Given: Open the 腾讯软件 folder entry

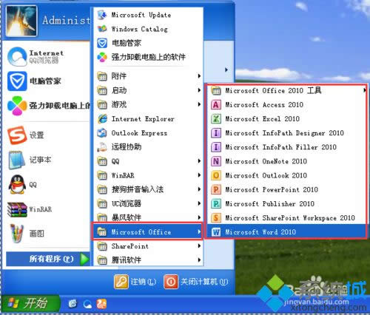Looking at the screenshot, I should [148, 260].
